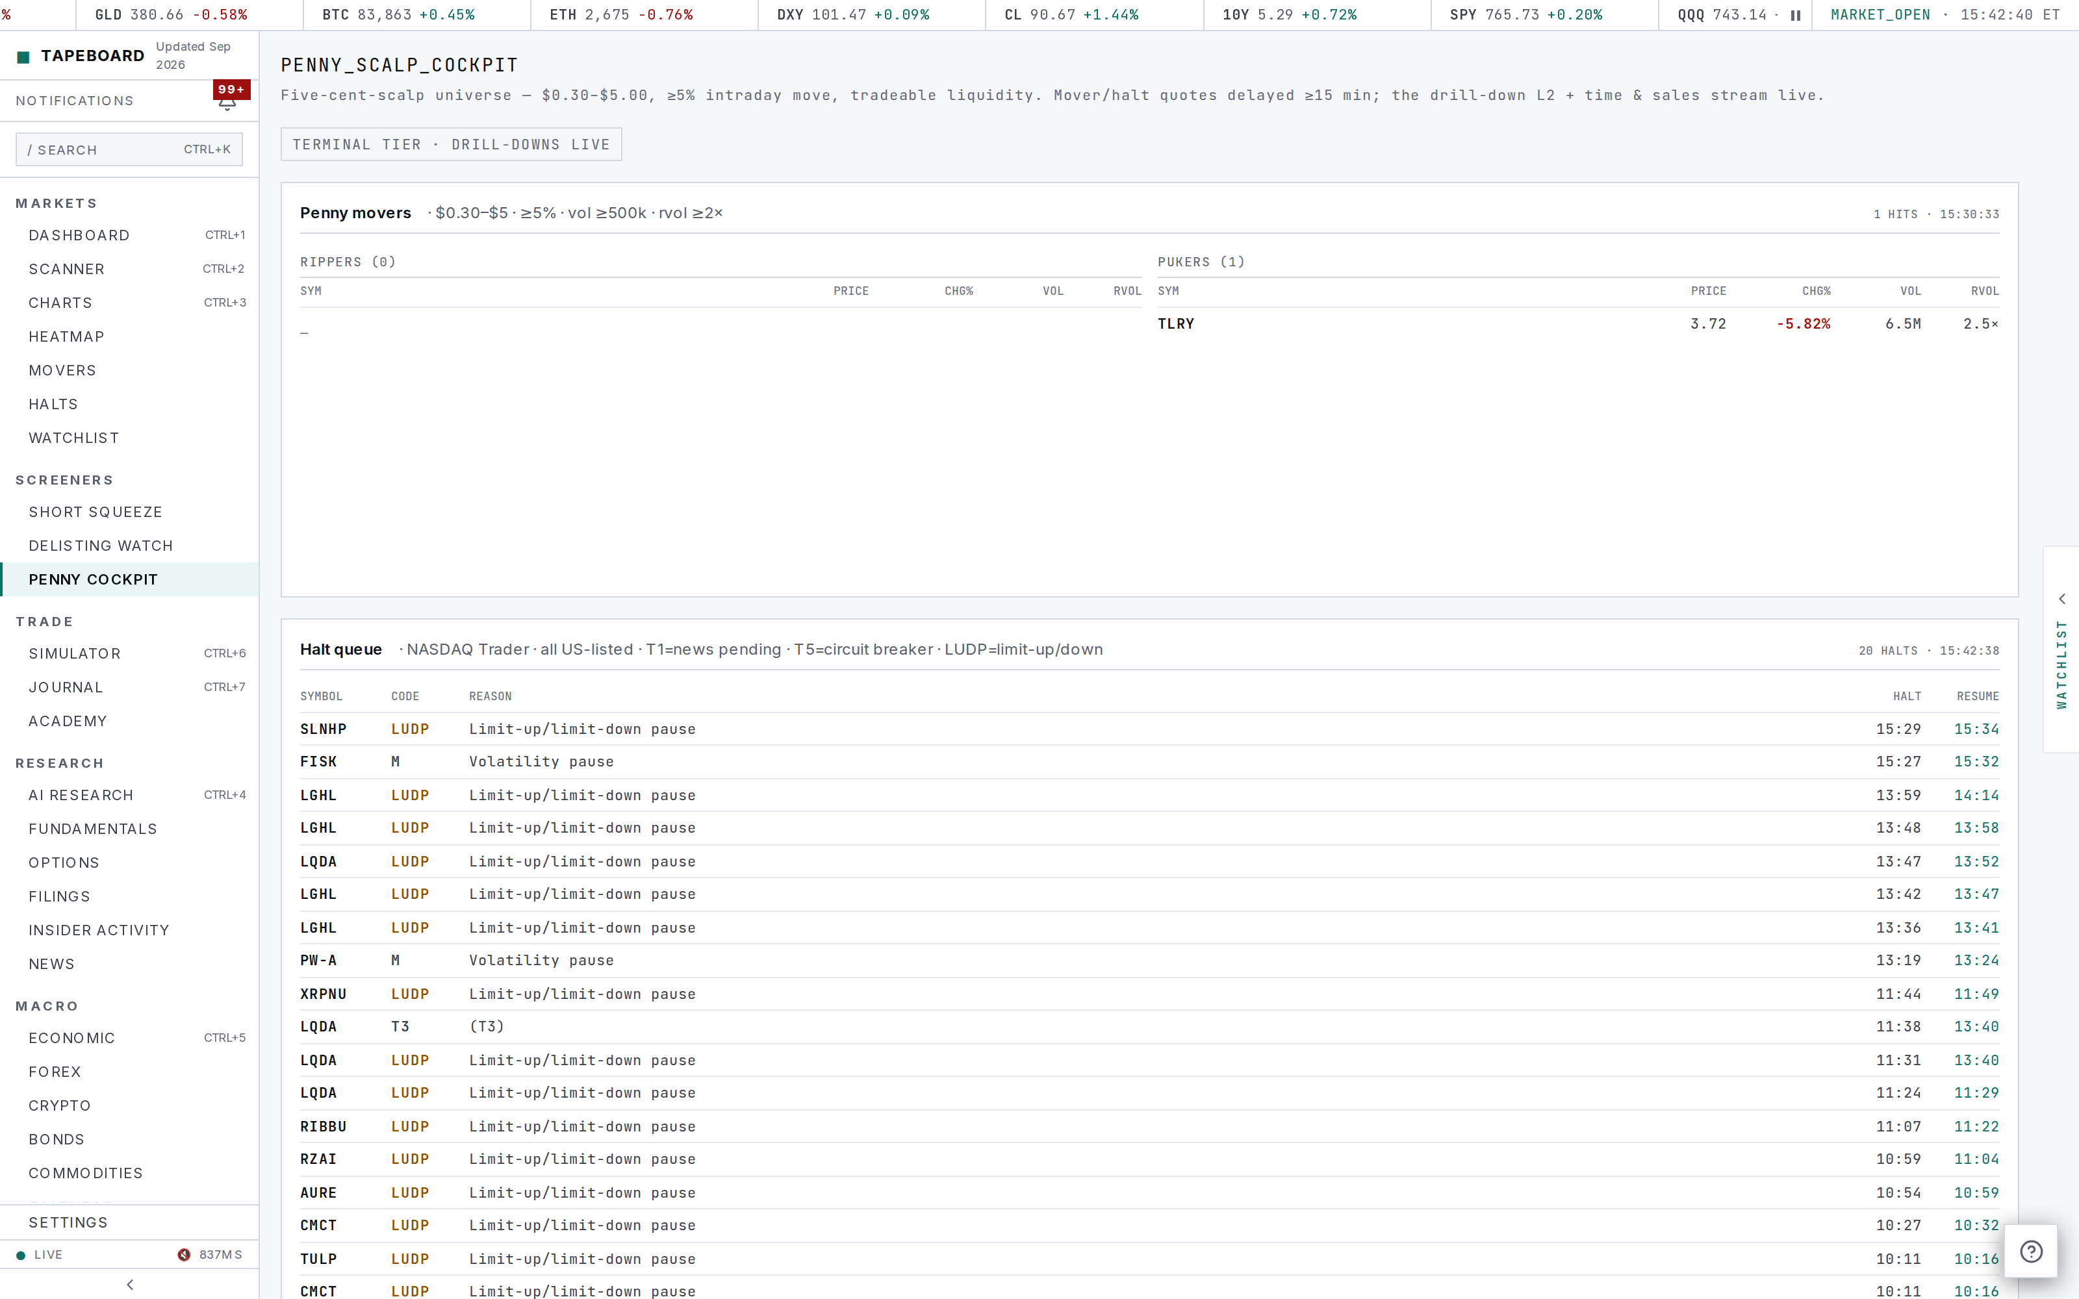This screenshot has width=2079, height=1299.
Task: Open the TLRY row in Pukers
Action: [x=1578, y=324]
